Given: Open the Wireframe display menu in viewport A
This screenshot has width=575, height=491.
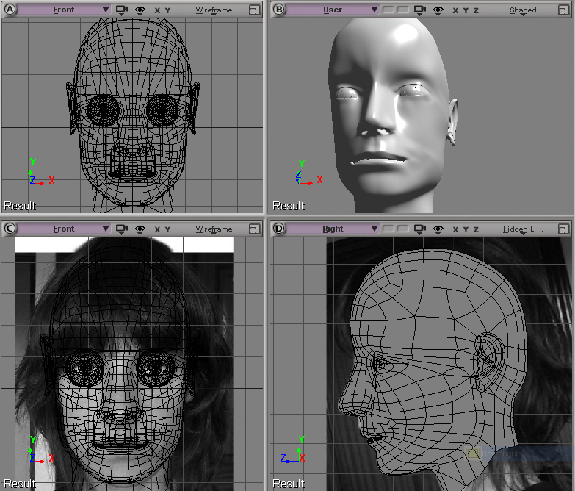Looking at the screenshot, I should pos(214,10).
